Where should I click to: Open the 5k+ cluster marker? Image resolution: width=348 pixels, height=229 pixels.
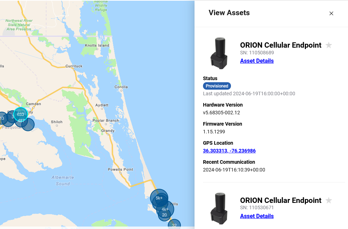pos(159,198)
